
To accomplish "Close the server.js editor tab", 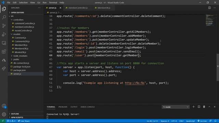I will coord(60,8).
